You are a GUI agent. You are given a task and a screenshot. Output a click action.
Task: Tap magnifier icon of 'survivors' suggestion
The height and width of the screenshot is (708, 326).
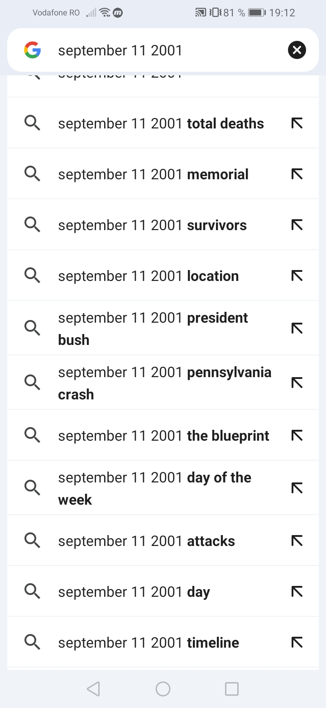coord(32,225)
